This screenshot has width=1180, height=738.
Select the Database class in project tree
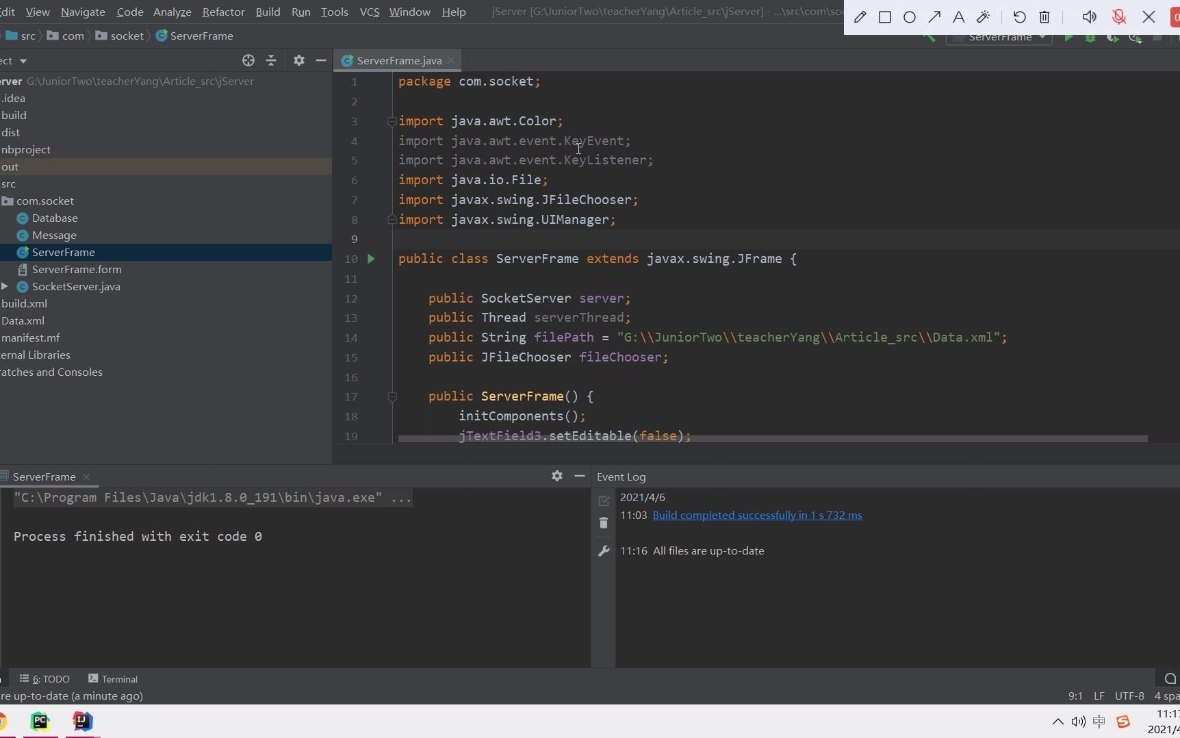coord(55,218)
